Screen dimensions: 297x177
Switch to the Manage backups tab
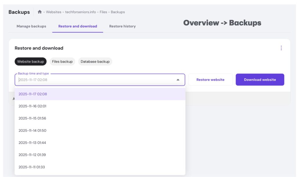[31, 26]
